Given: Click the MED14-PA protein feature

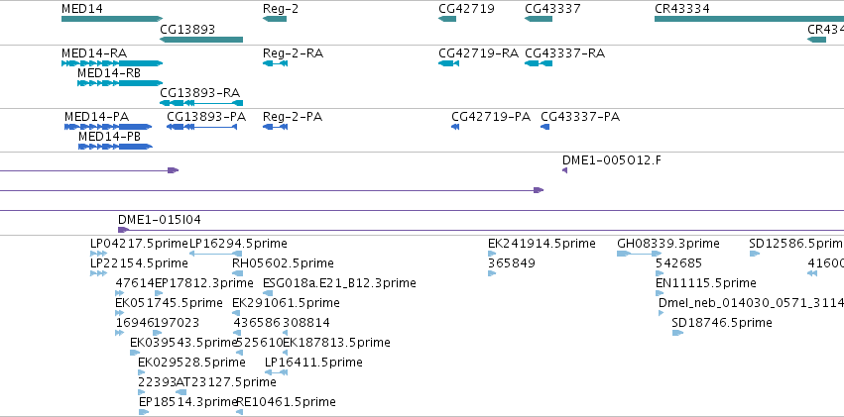Looking at the screenshot, I should [x=108, y=127].
